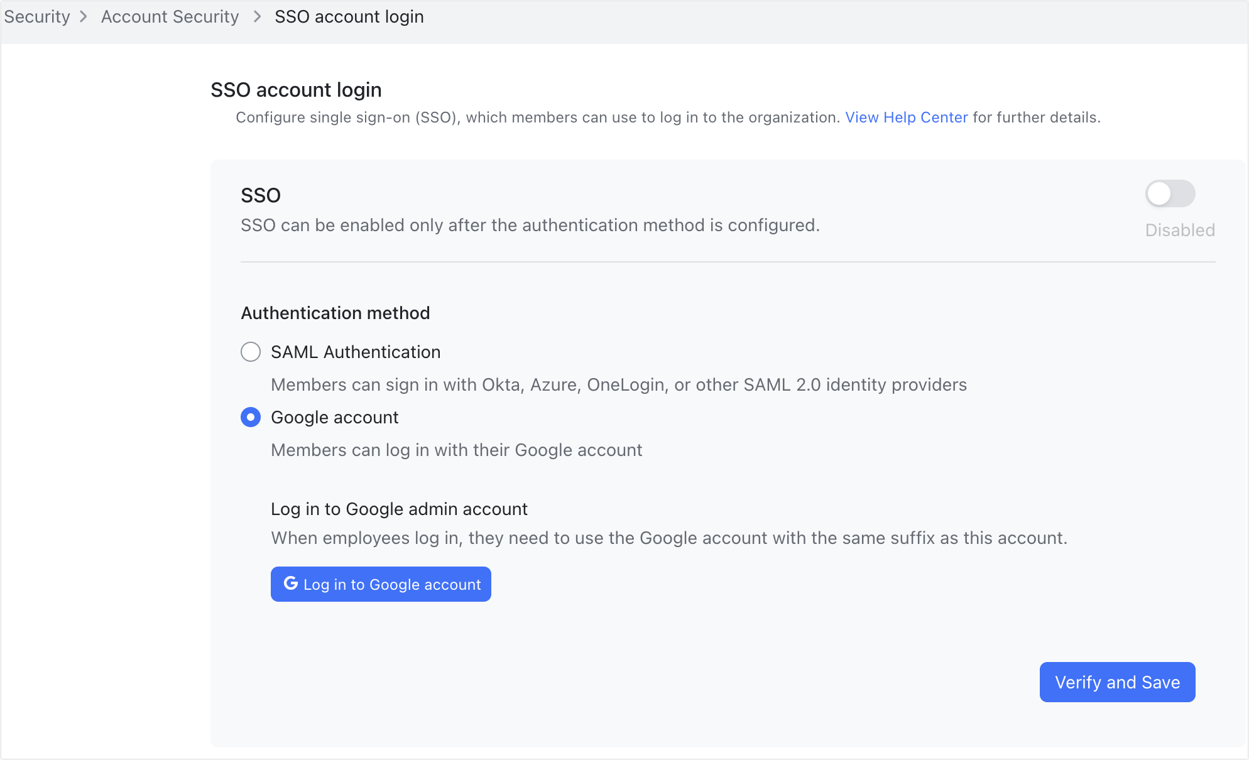Click the SAML 2.0 identity providers description
The height and width of the screenshot is (760, 1249).
(618, 384)
